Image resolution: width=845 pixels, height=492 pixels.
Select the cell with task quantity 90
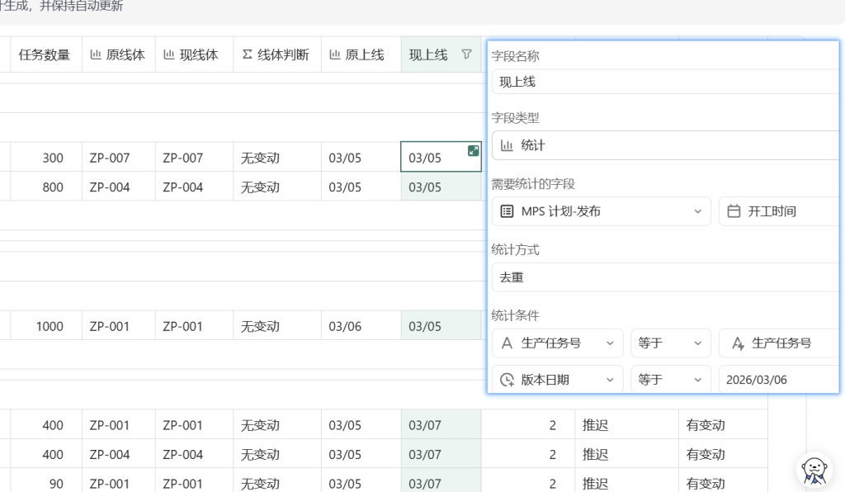point(46,482)
